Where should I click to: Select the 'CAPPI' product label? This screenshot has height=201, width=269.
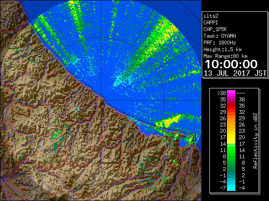(x=211, y=23)
